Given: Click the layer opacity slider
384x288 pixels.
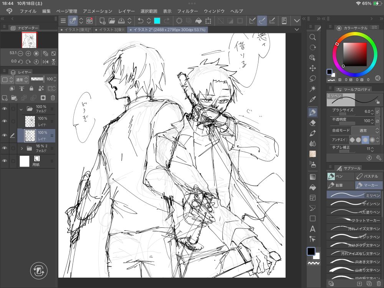Looking at the screenshot, I should click(x=37, y=79).
